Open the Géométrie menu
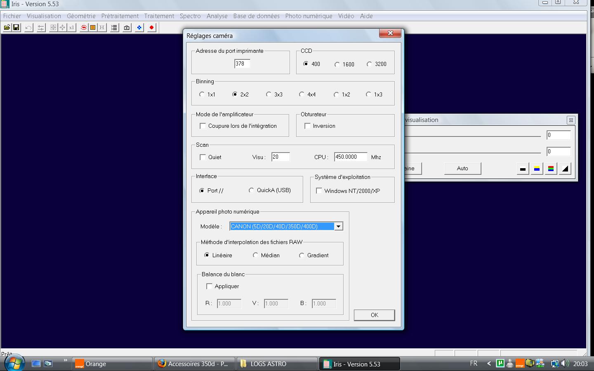 (81, 16)
